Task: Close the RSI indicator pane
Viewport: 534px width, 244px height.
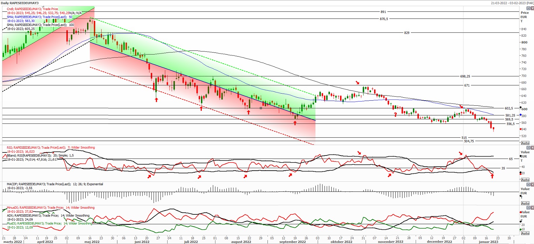Action: pos(532,148)
